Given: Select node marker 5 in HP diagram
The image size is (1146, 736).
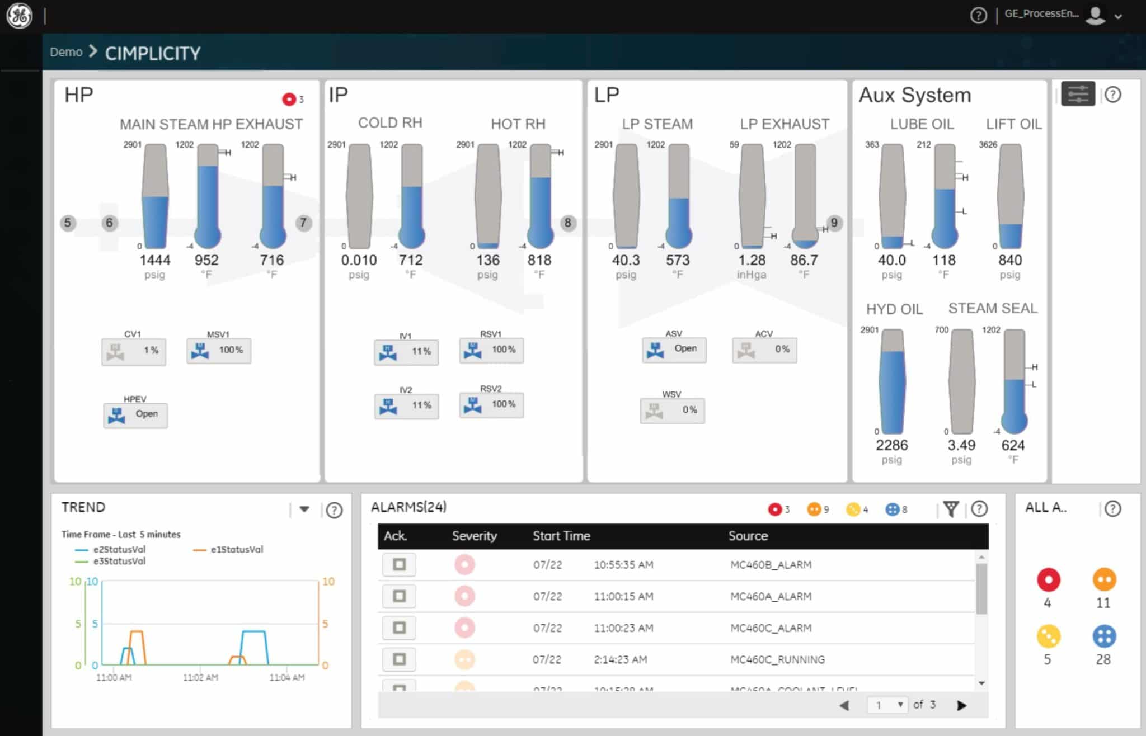Looking at the screenshot, I should point(68,223).
